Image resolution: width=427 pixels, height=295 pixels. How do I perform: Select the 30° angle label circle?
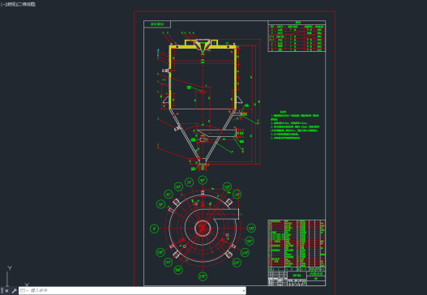pyautogui.click(x=160, y=204)
